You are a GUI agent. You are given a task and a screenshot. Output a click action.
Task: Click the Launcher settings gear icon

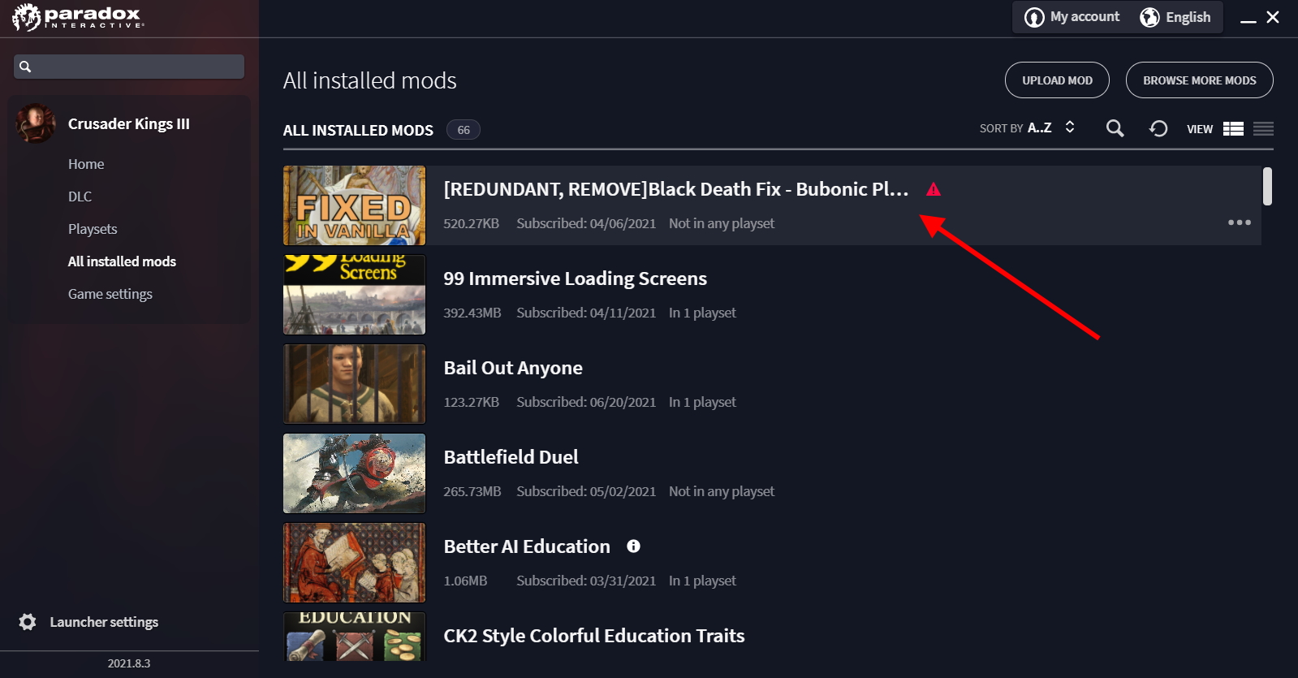pyautogui.click(x=28, y=622)
